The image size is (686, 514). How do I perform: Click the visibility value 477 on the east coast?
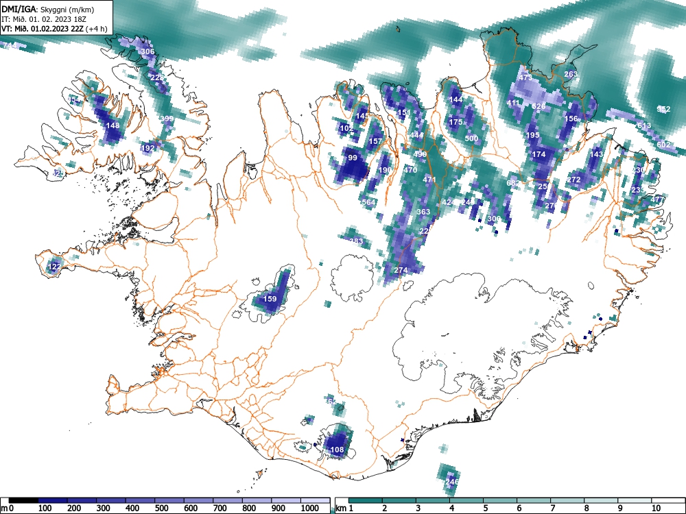658,199
